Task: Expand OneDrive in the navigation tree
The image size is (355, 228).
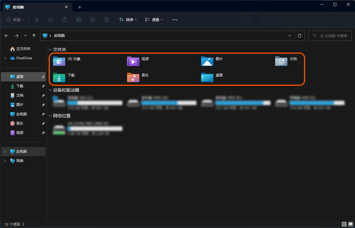Action: (x=5, y=58)
